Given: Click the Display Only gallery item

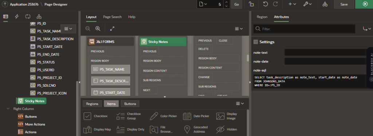Looking at the screenshot, I should click(130, 129).
